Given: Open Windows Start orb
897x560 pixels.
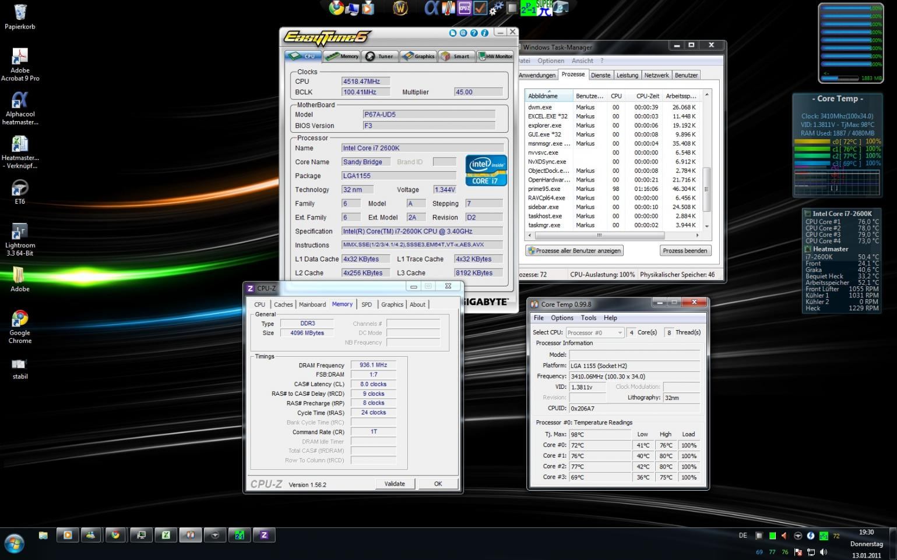Looking at the screenshot, I should (14, 544).
